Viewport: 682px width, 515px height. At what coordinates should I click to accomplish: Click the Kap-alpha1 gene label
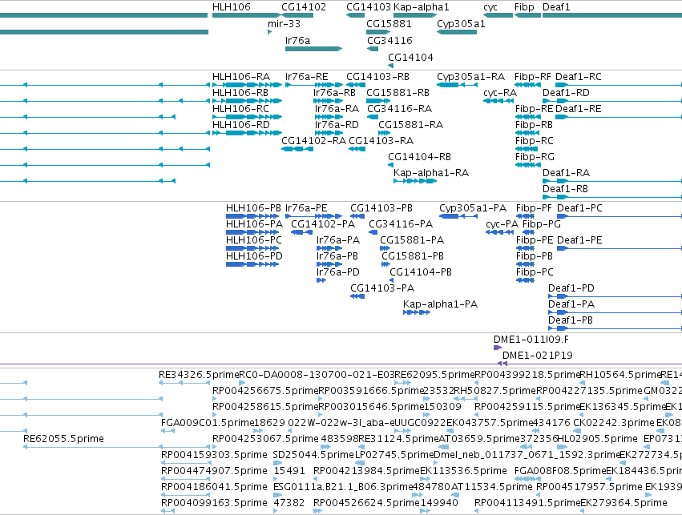pos(421,7)
